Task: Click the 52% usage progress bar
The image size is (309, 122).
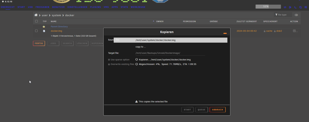Action: (268, 6)
